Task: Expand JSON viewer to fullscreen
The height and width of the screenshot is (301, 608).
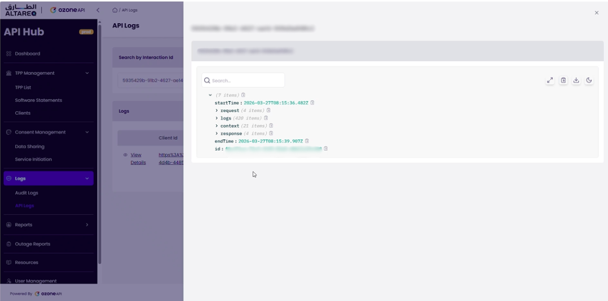Action: point(550,80)
